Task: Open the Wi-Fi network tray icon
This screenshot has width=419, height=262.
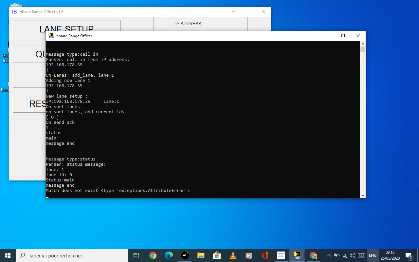Action: click(345, 255)
